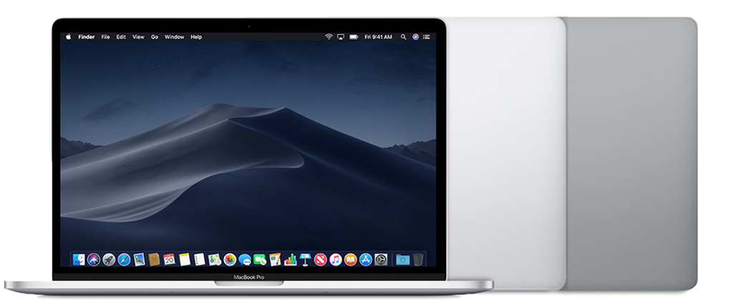
Task: Open the Trash in Dock
Action: (x=417, y=259)
